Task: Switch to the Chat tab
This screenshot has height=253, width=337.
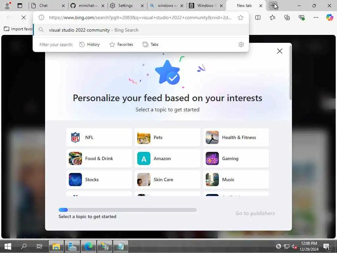Action: click(x=48, y=6)
